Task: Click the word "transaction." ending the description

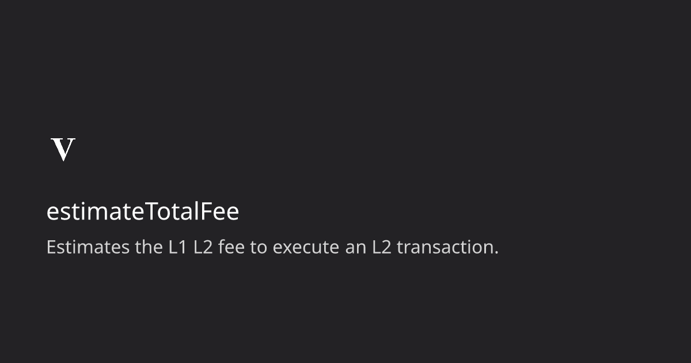Action: (x=448, y=248)
